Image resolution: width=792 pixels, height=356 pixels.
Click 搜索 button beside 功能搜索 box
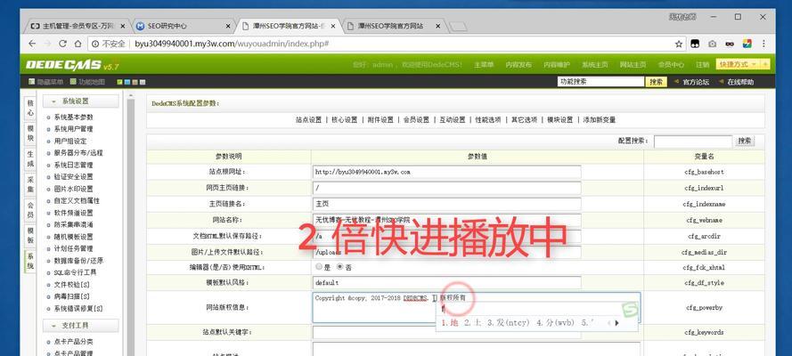tap(656, 82)
